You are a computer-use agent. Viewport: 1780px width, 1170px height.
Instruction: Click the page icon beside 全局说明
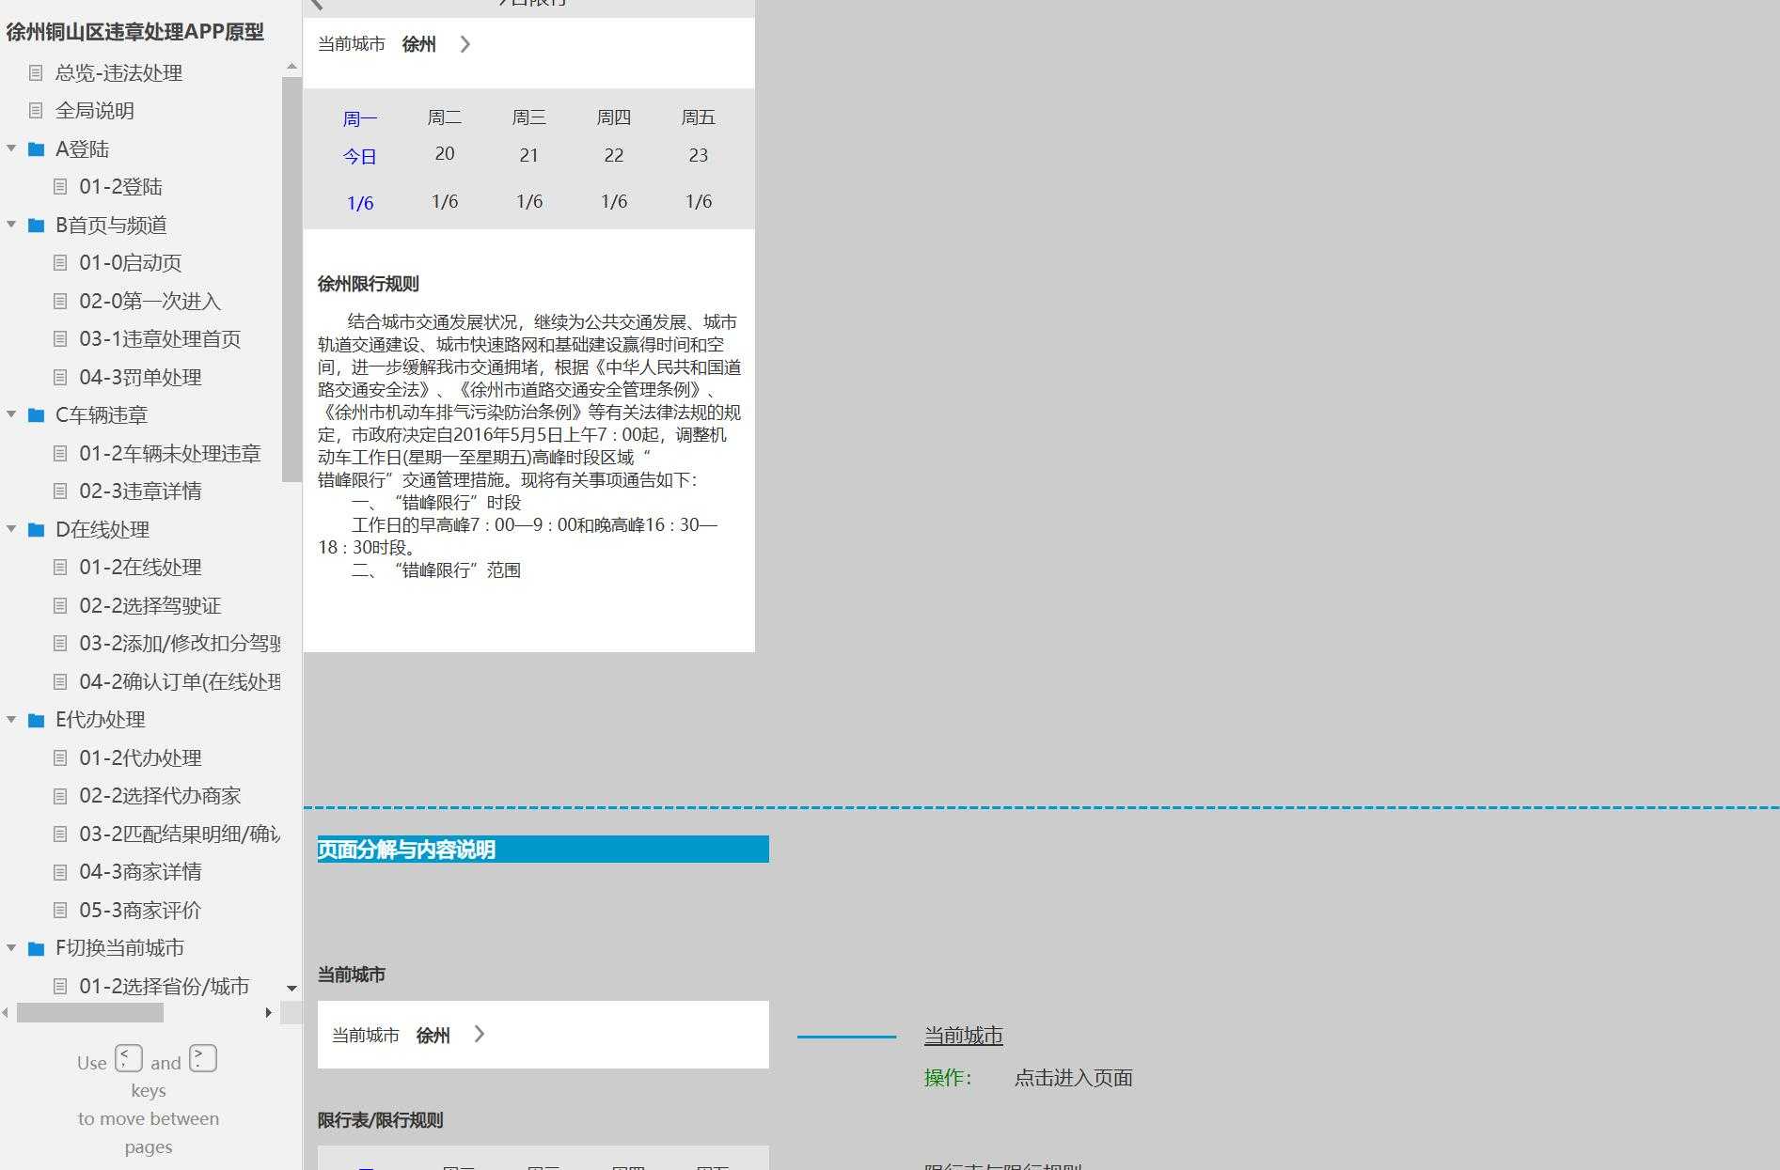click(37, 111)
